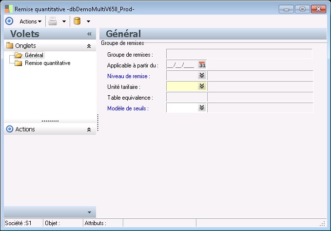Click the bottom arrow of Volets panel
Screen dimensions: 331x231
[x=89, y=212]
